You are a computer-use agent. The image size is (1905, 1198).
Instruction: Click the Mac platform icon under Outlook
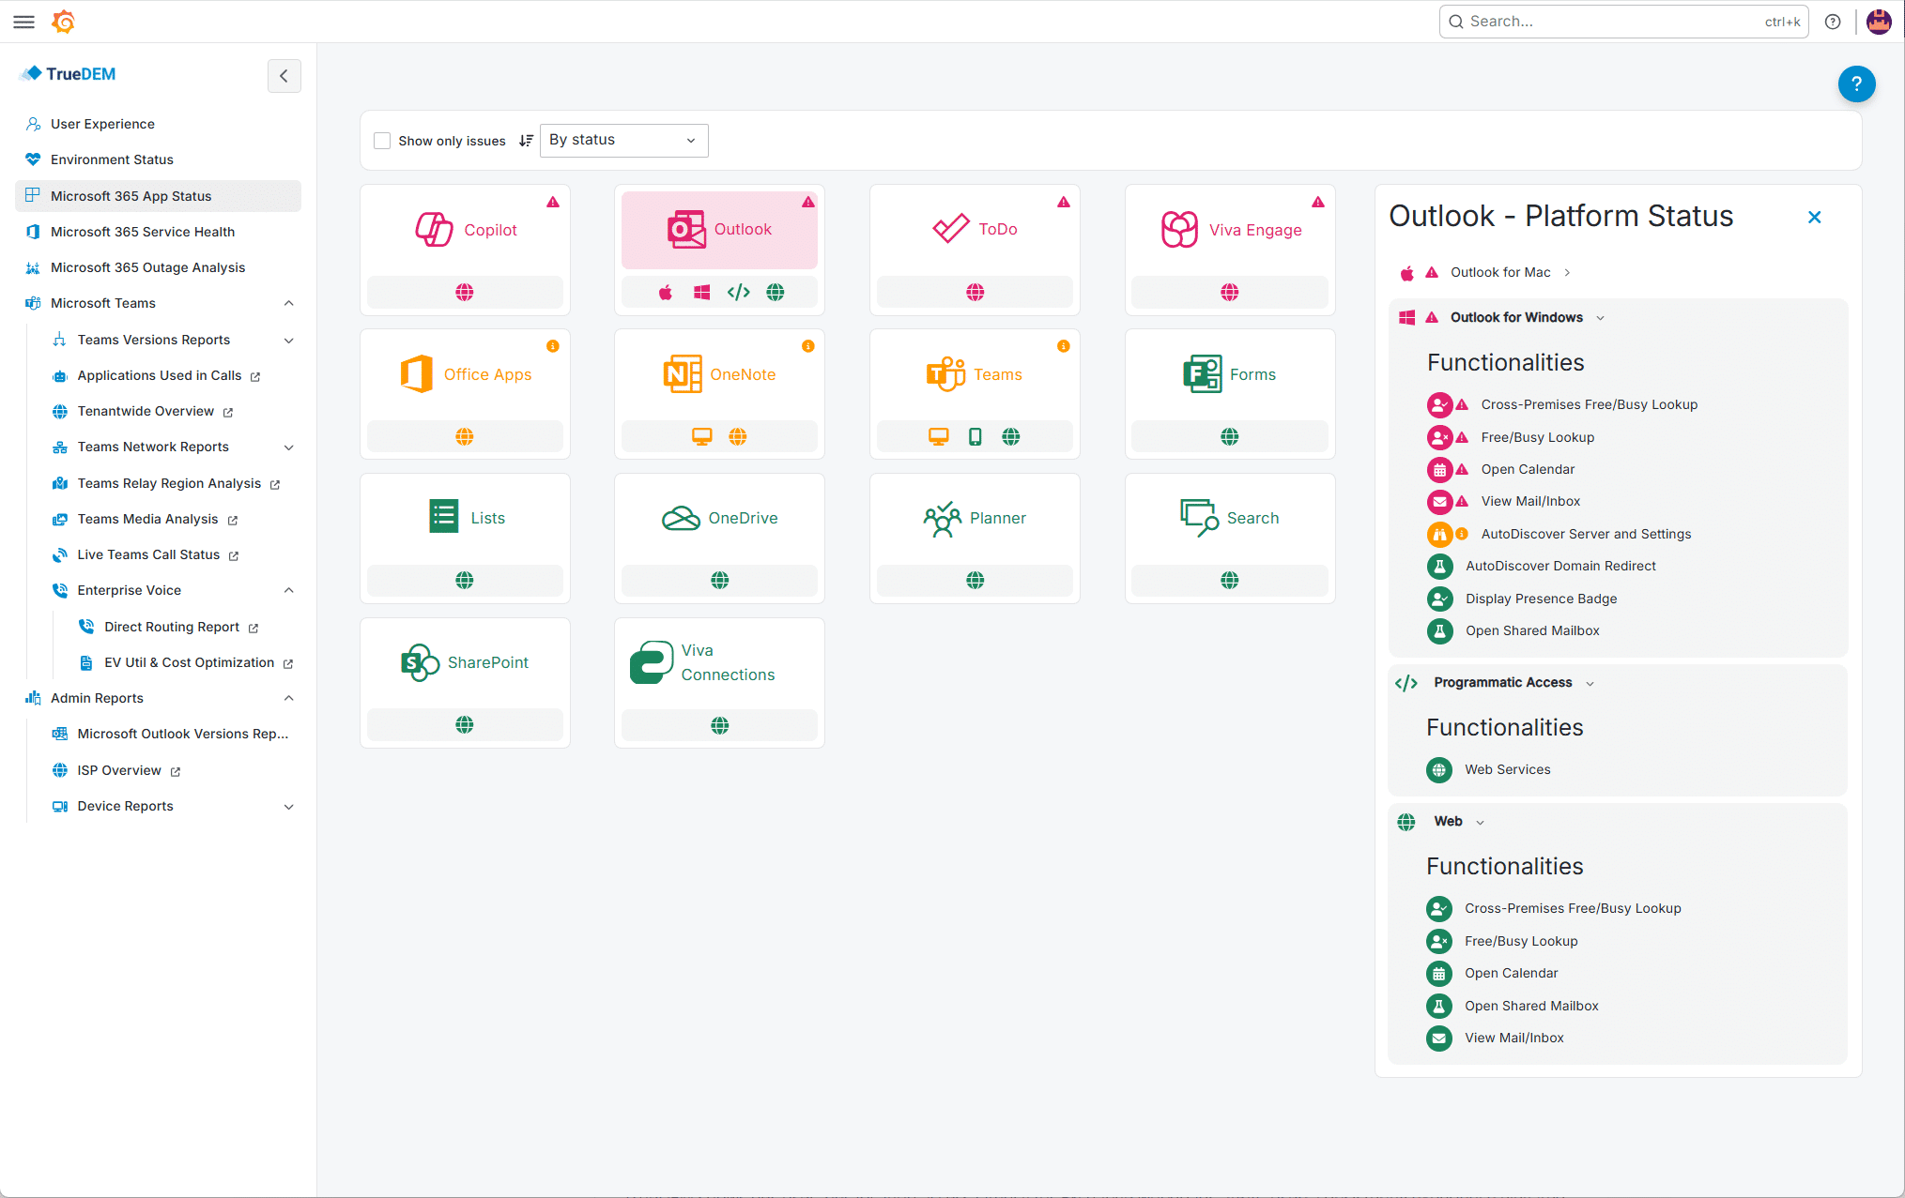[666, 292]
